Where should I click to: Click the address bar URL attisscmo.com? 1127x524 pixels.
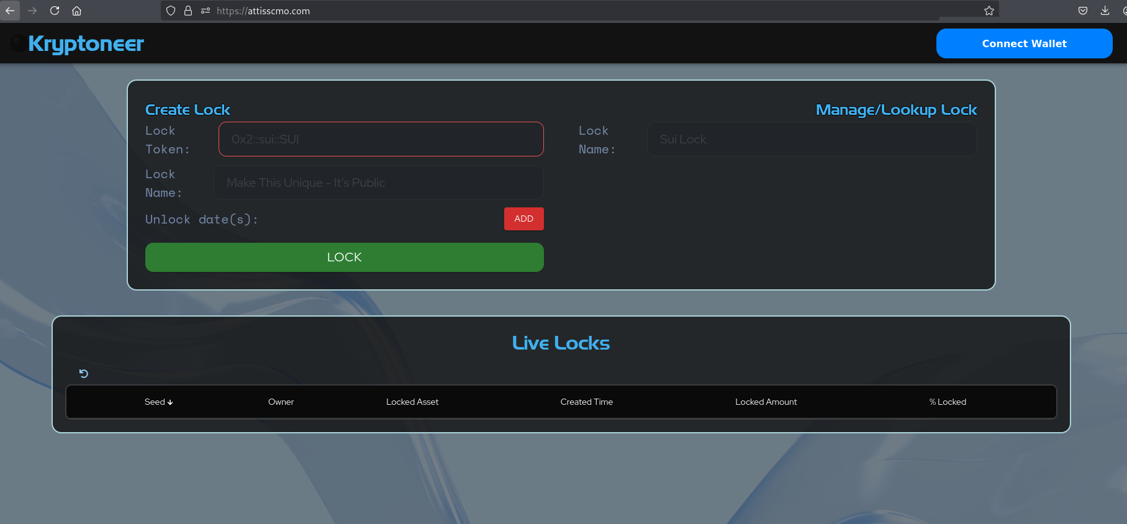click(x=263, y=11)
